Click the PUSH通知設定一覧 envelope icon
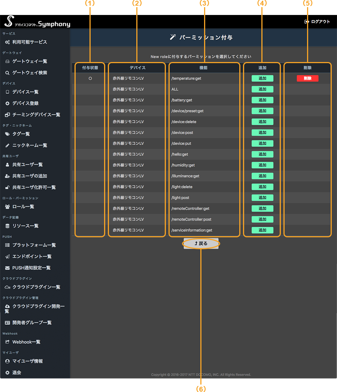Screen dimensions: 337x392 pyautogui.click(x=7, y=268)
